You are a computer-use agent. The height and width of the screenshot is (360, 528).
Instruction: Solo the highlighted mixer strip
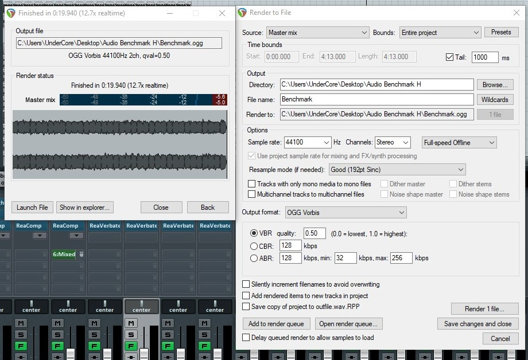tap(131, 334)
